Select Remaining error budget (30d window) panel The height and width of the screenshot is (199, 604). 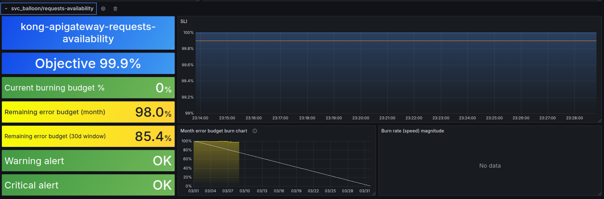[x=88, y=136]
